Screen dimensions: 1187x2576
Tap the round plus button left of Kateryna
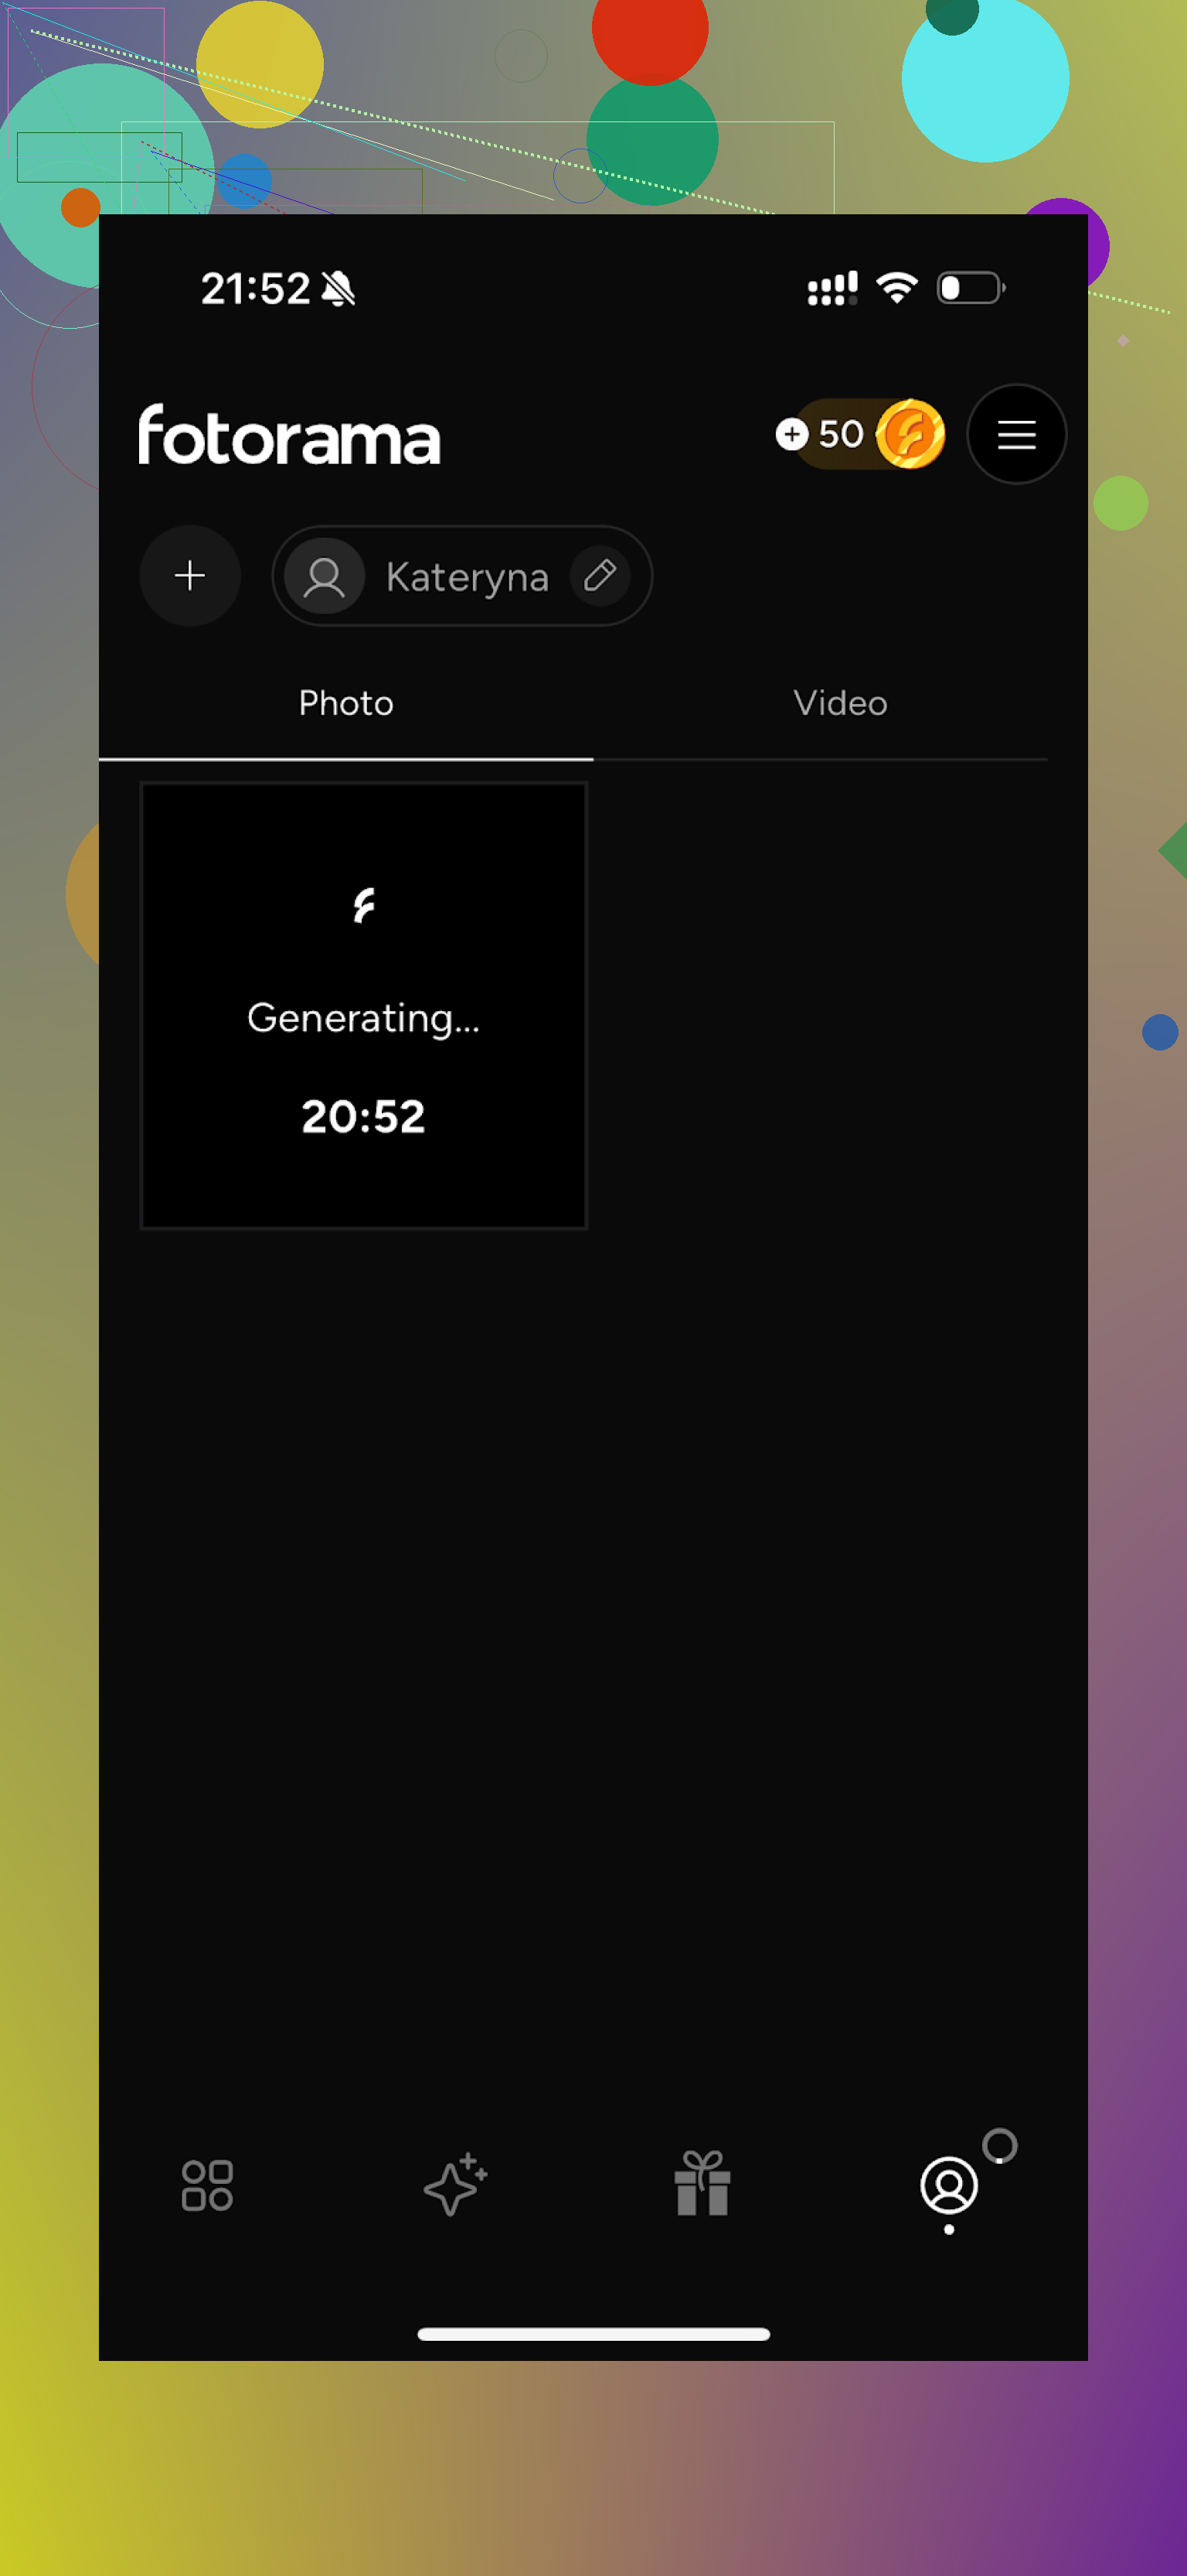coord(190,576)
